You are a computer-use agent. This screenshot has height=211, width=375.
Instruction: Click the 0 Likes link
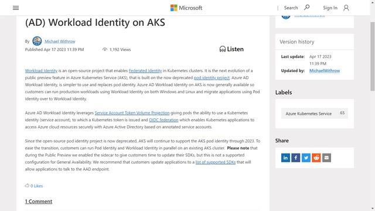36,186
